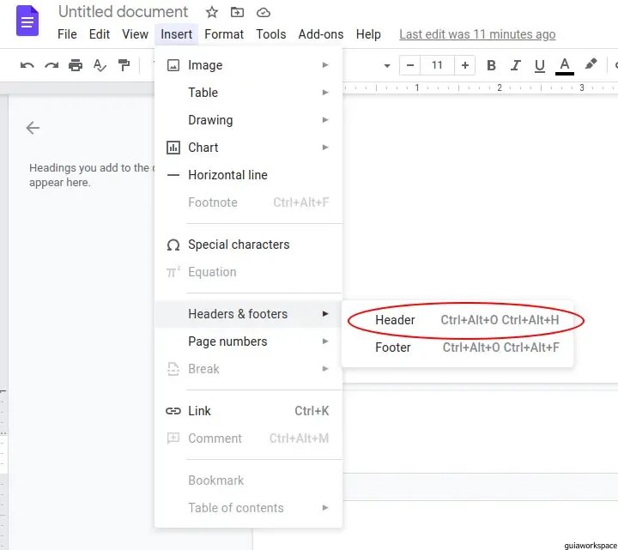The width and height of the screenshot is (618, 550).
Task: Select the Comment menu entry
Action: (x=248, y=438)
